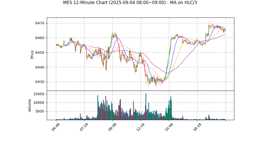Screen dimensions: 260x146
Task: Click the 09:48 time axis label
Action: point(112,127)
